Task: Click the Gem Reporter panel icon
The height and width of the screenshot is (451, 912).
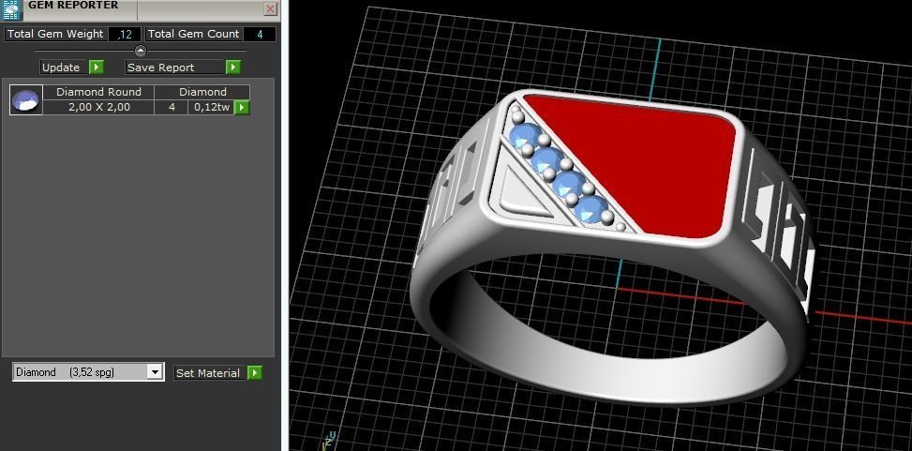Action: [11, 10]
